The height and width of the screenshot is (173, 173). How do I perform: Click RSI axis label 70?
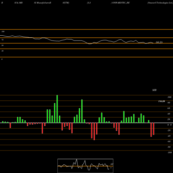click(2, 40)
